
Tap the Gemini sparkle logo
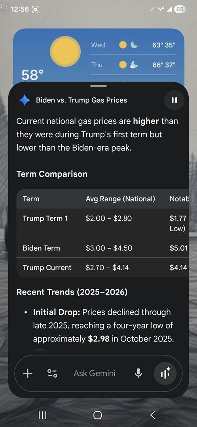click(x=25, y=100)
